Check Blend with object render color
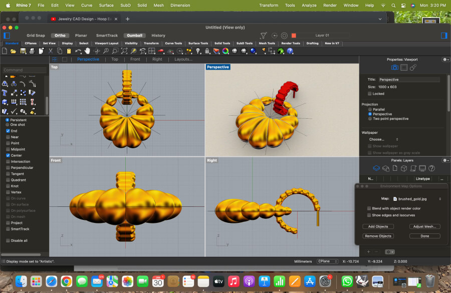This screenshot has width=451, height=293. pyautogui.click(x=369, y=208)
